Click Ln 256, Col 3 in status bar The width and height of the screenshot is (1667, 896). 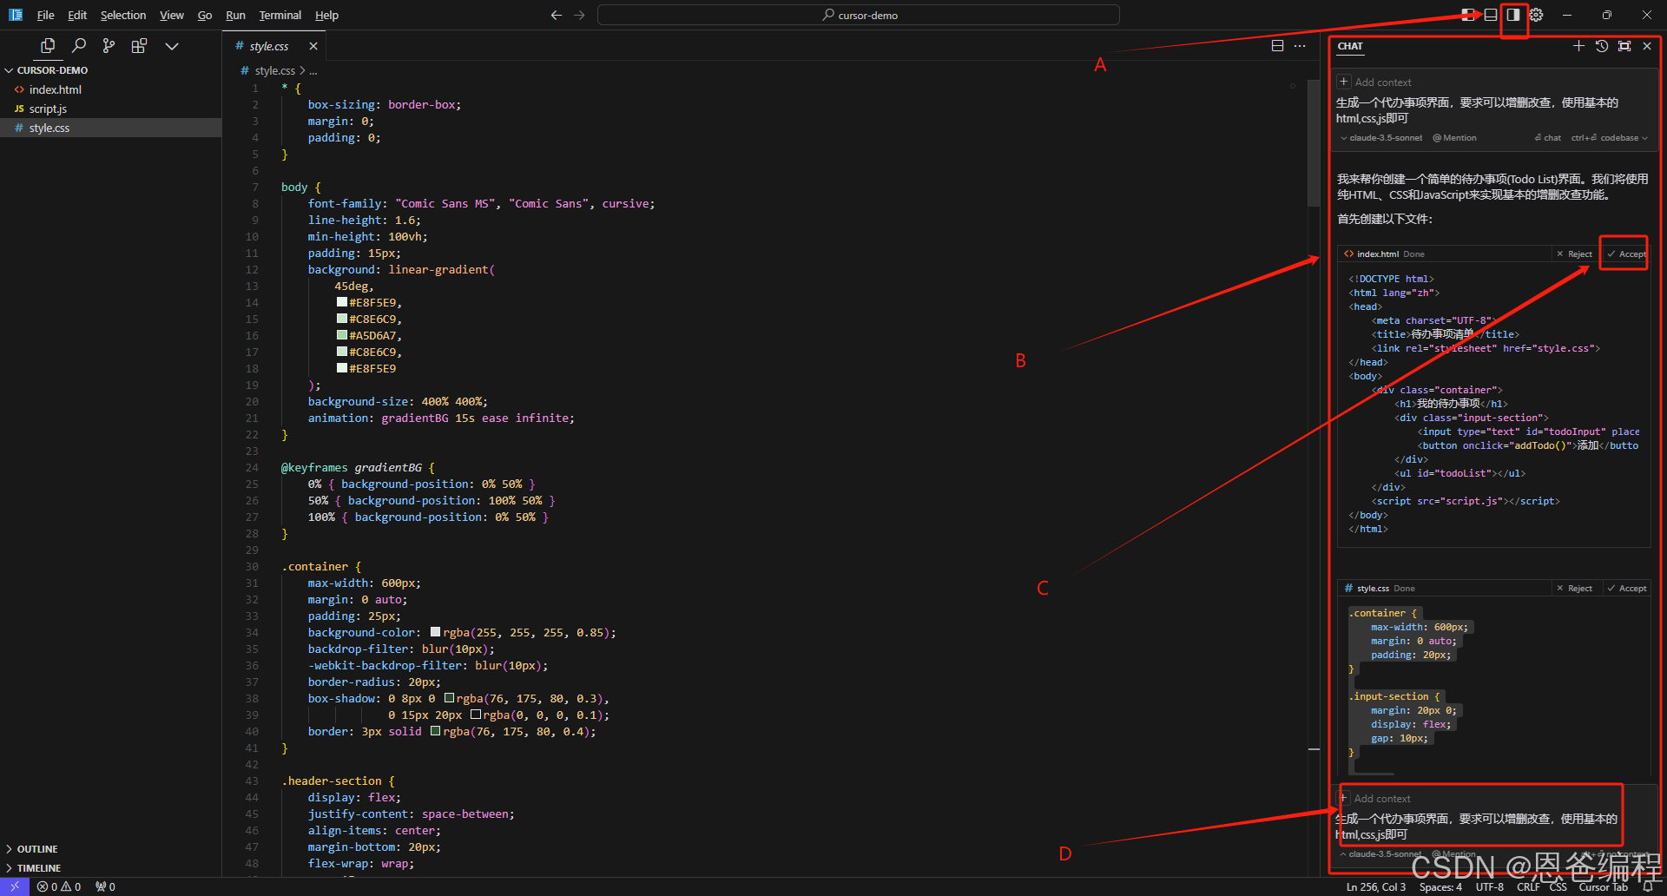click(1376, 886)
